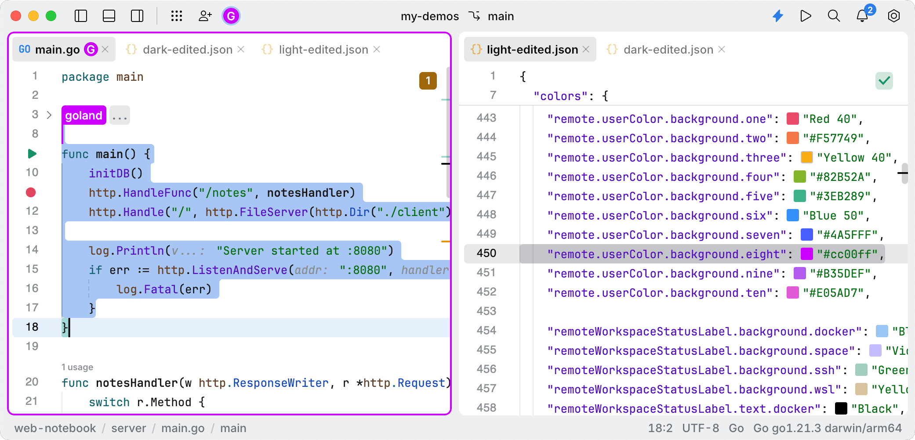Expand the folded ellipsis placeholder after goland
Screen dimensions: 915x440
120,115
